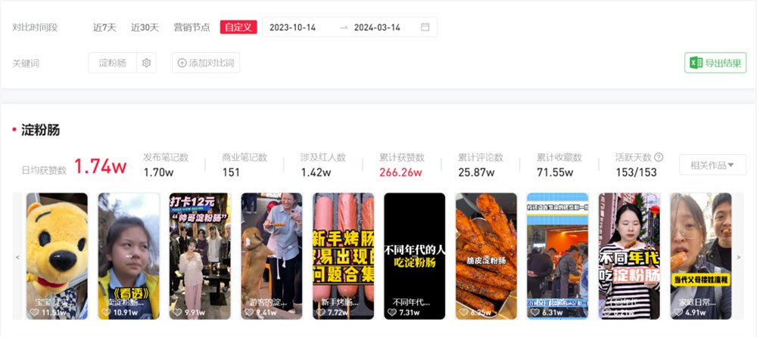Click the heart icon showing 10.91w
757x337 pixels.
click(x=106, y=312)
